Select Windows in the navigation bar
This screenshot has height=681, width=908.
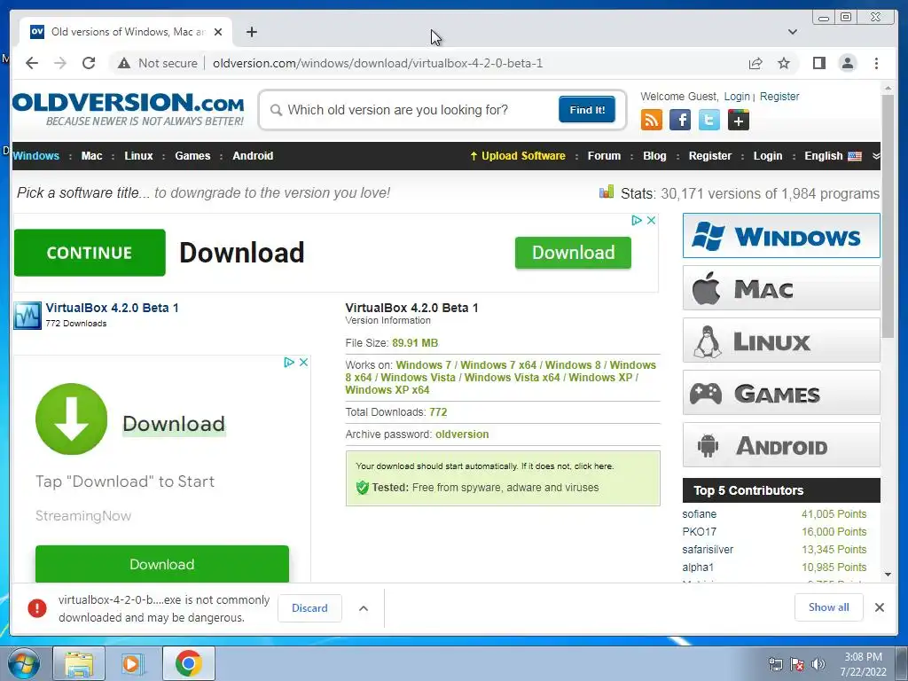(x=35, y=156)
